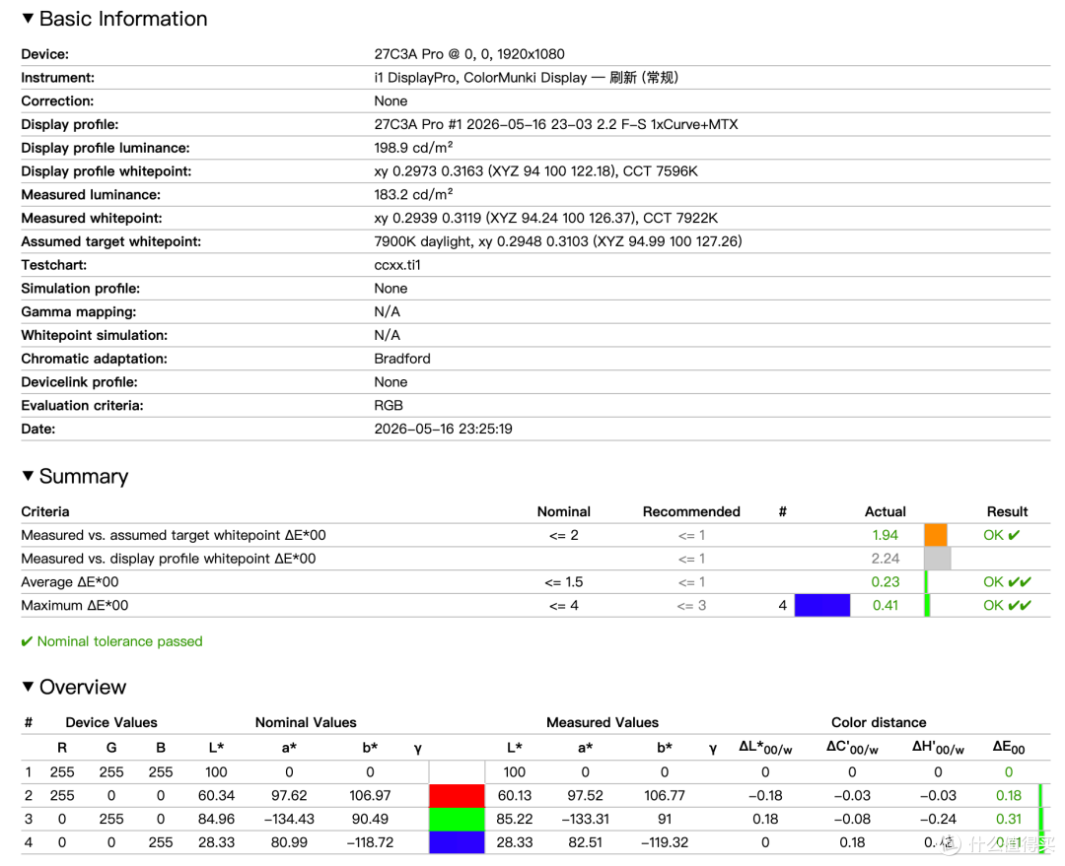Click the Actual value 1.94
Screen dimensions: 1065x866
(885, 535)
